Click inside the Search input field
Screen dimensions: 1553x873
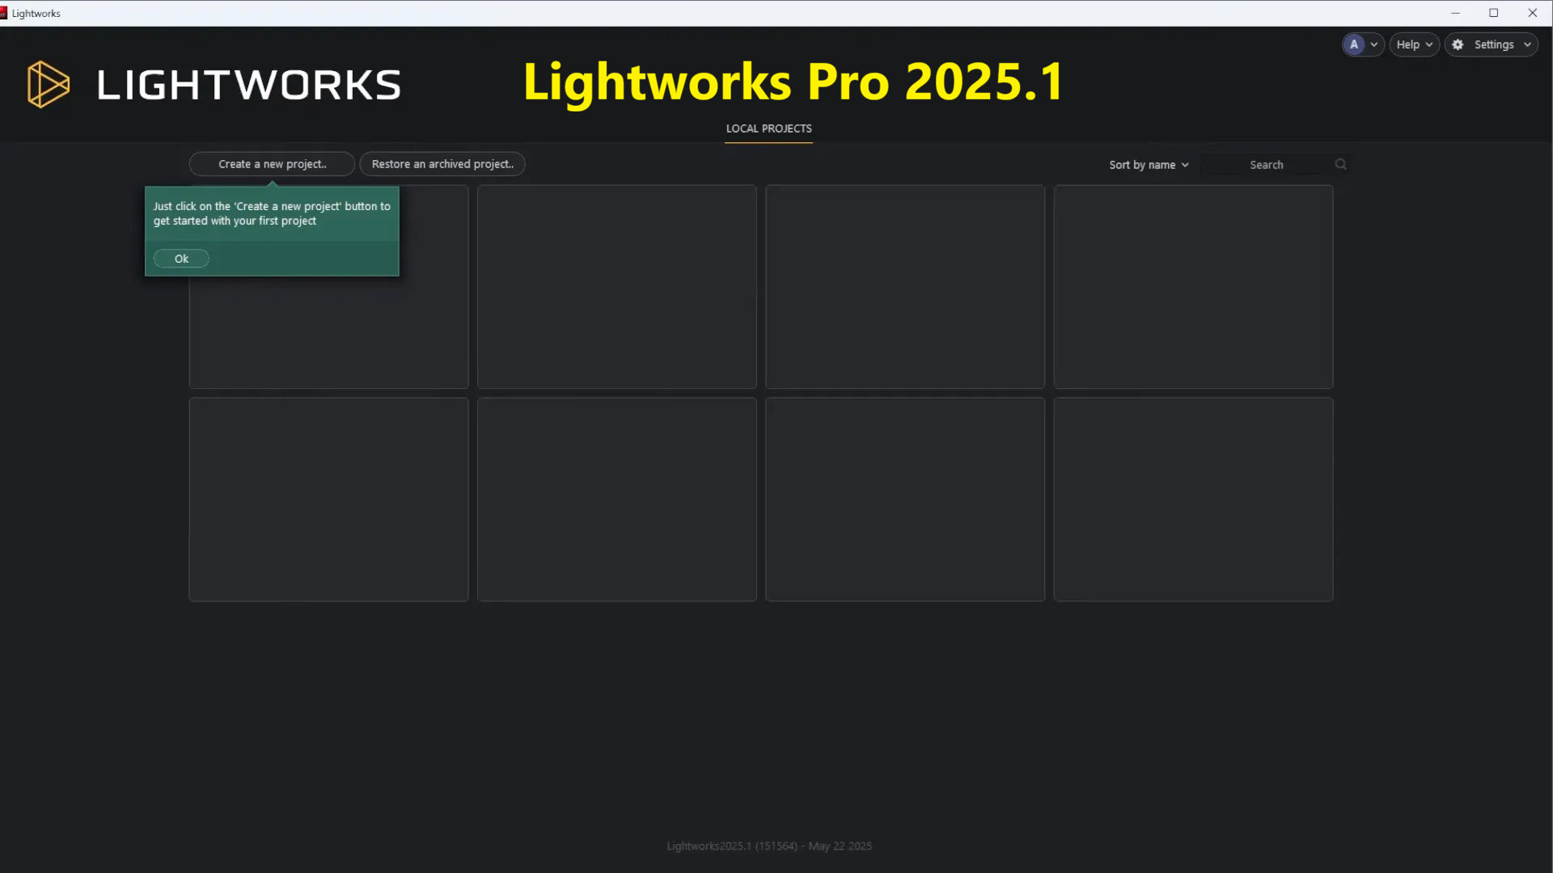coord(1266,164)
